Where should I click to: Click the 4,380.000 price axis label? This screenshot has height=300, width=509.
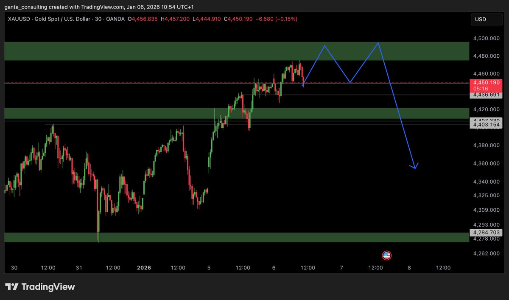pyautogui.click(x=487, y=146)
